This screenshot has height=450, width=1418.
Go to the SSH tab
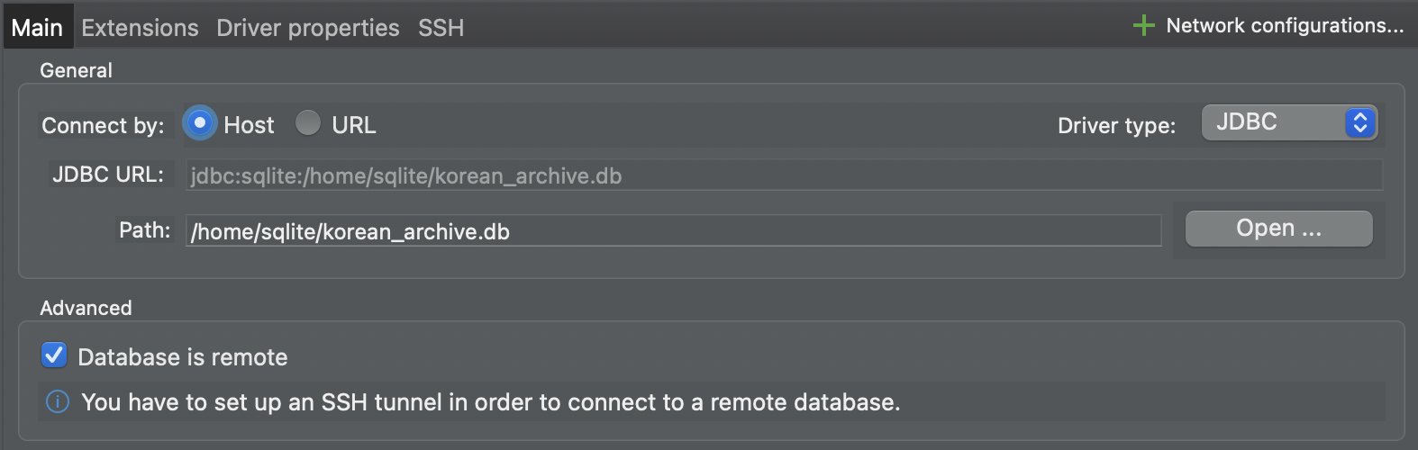tap(441, 28)
